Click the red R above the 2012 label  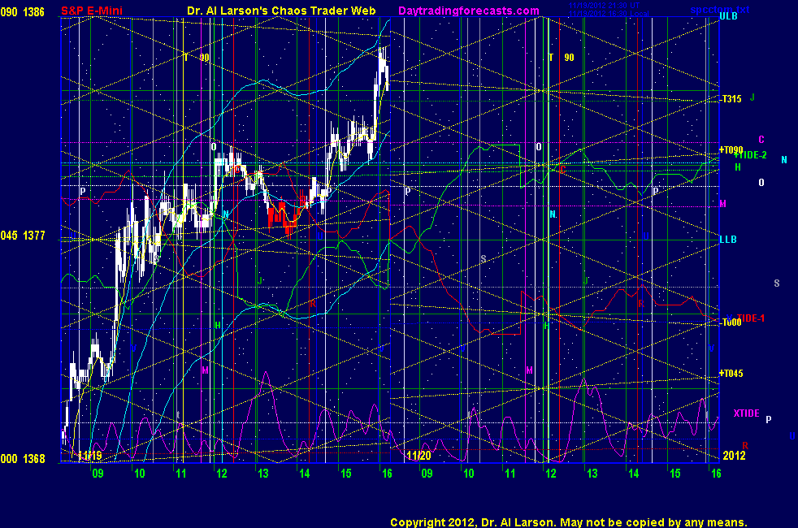[745, 446]
